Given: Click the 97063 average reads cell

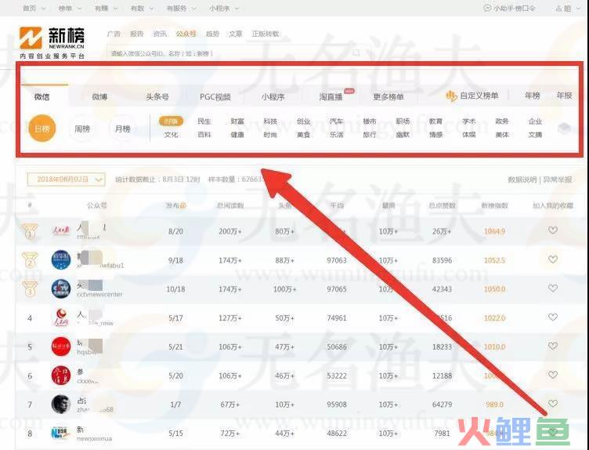Looking at the screenshot, I should point(337,260).
